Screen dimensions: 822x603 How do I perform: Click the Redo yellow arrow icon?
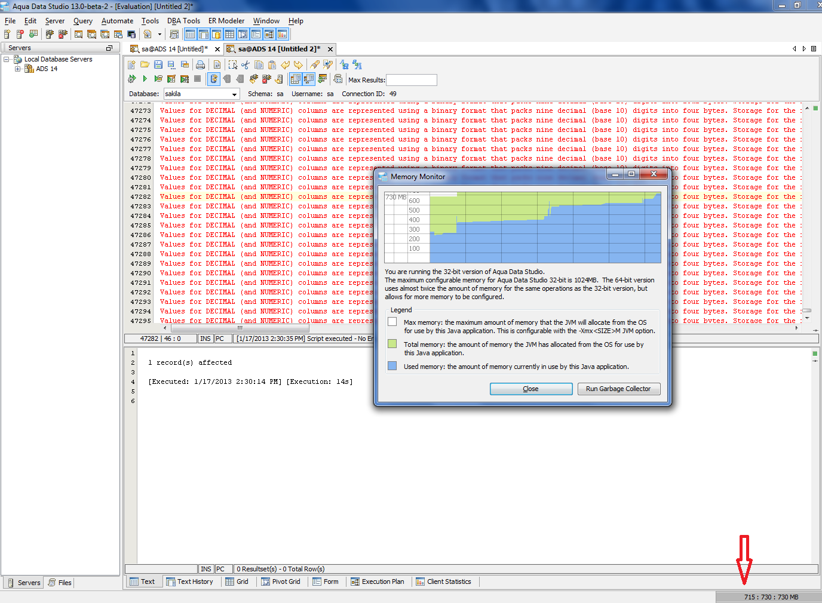[298, 64]
